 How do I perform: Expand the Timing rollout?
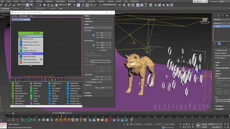pyautogui.click(x=98, y=19)
